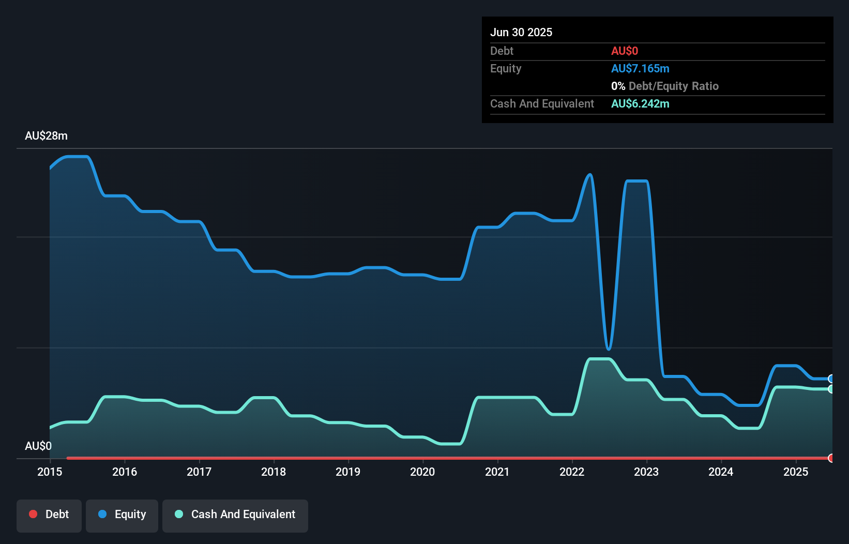Click the Equity value AU$7.165m link
Image resolution: width=849 pixels, height=544 pixels.
pos(641,68)
